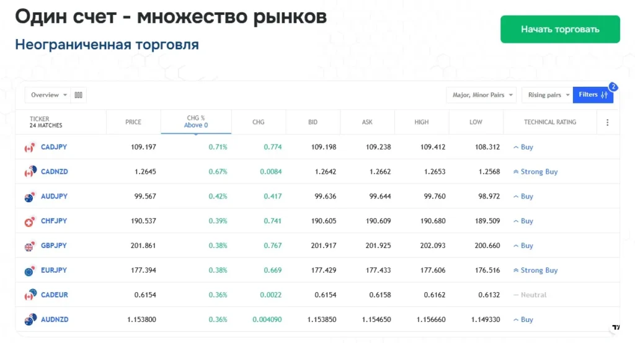Click the Начать торговать button
The width and height of the screenshot is (635, 343).
pyautogui.click(x=560, y=29)
